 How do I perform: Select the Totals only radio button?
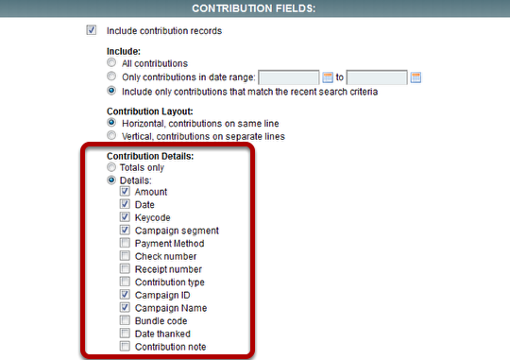pos(111,167)
